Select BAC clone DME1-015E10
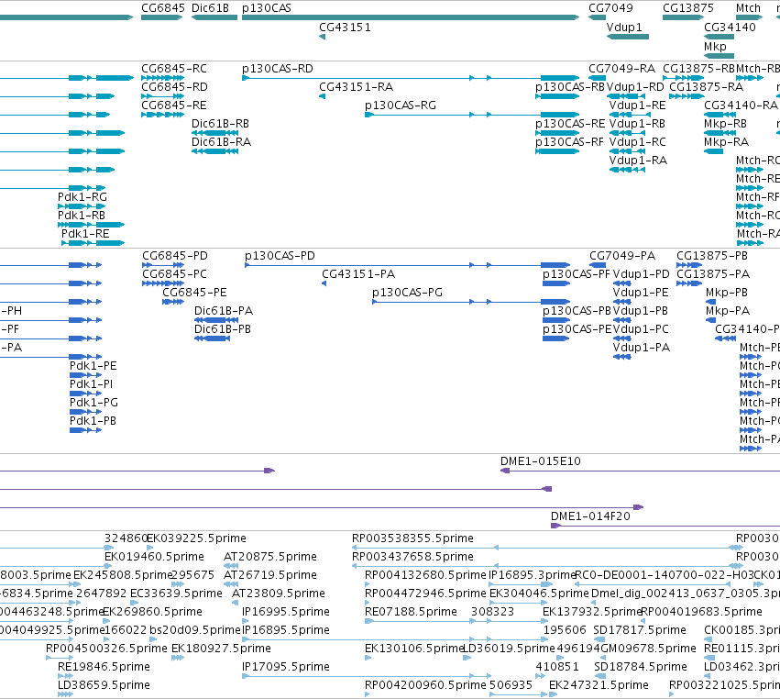Image resolution: width=780 pixels, height=699 pixels. (540, 461)
